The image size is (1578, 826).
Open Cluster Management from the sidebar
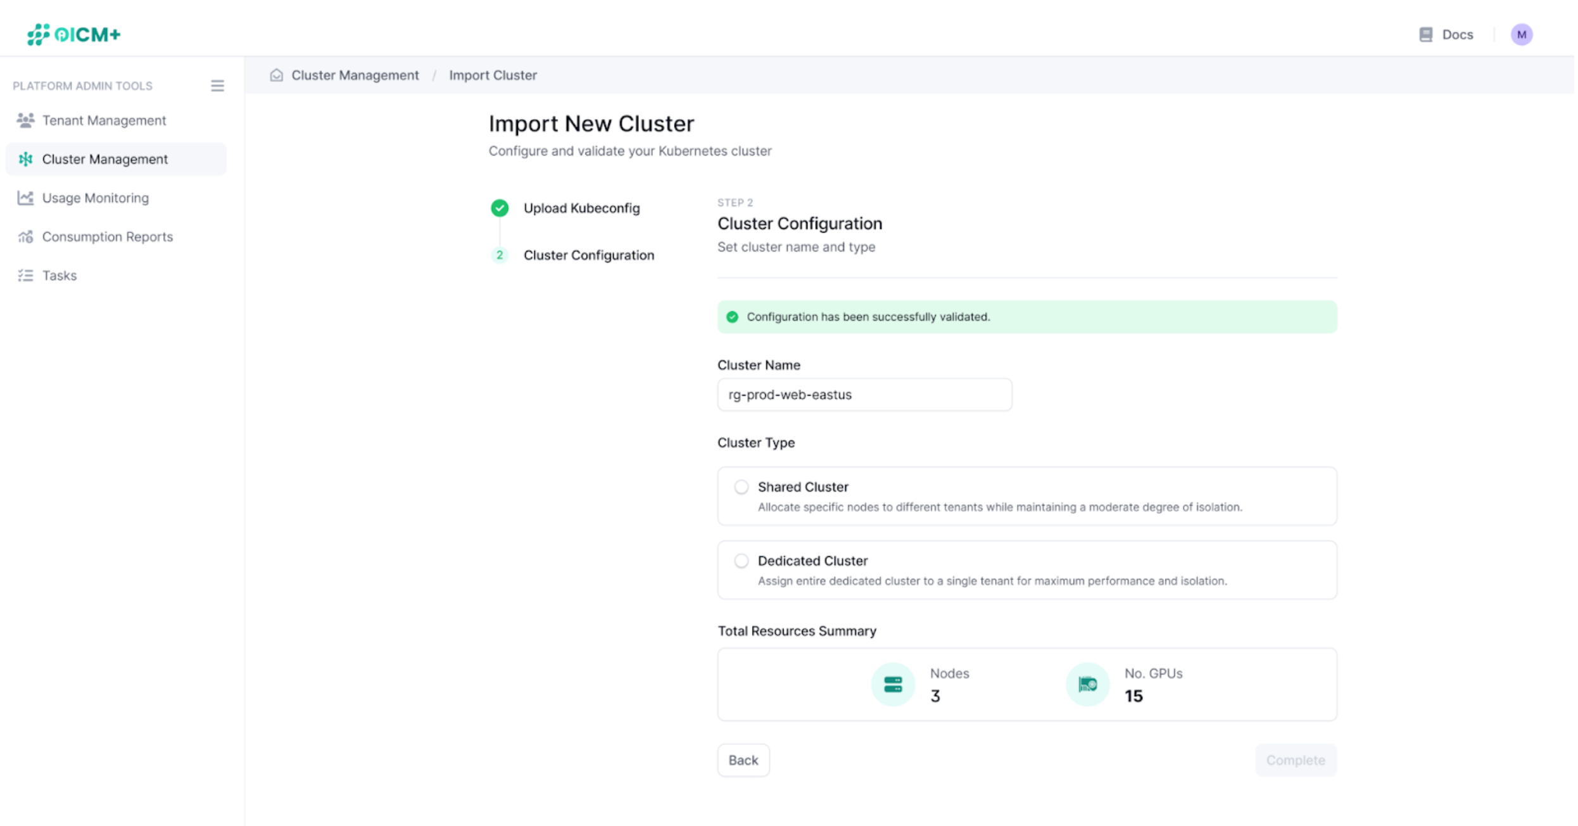coord(104,159)
